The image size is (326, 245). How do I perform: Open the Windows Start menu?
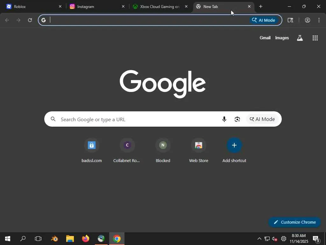point(8,239)
